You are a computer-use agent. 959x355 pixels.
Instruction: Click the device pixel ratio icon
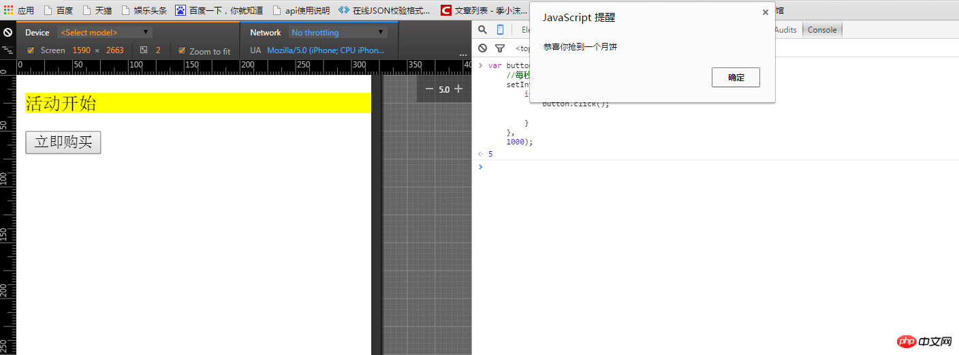(144, 50)
